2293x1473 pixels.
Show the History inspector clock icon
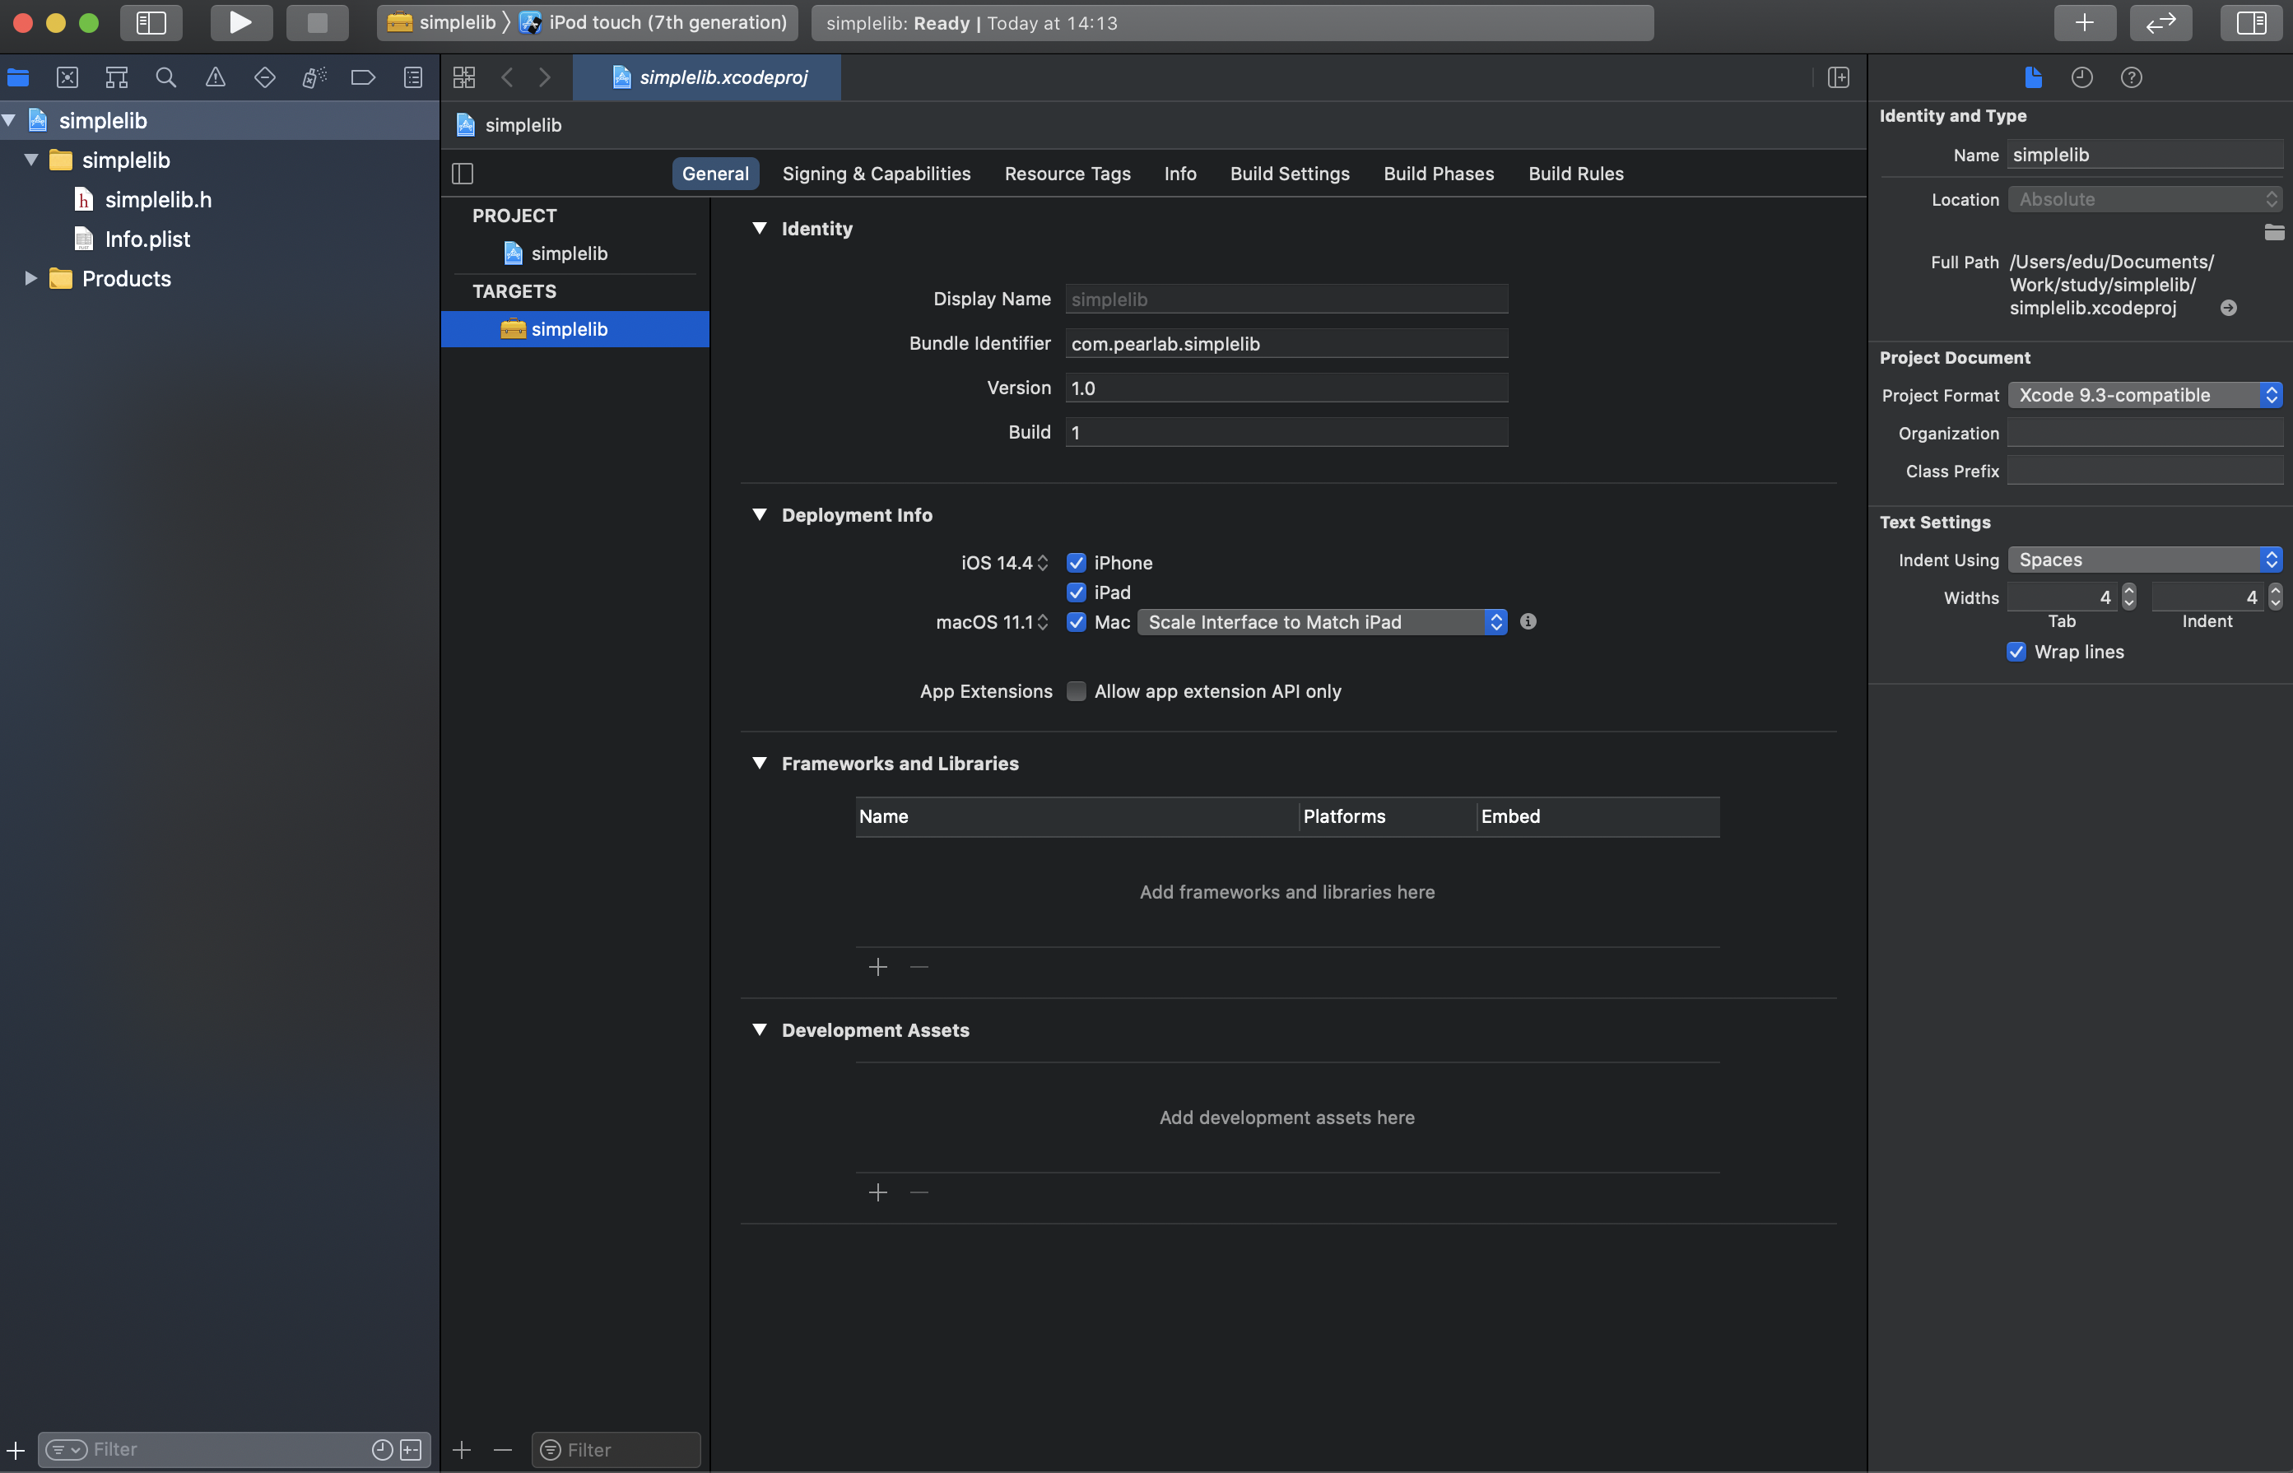[2081, 77]
